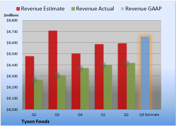Click the '$8,400' y-axis value

(x=12, y=65)
